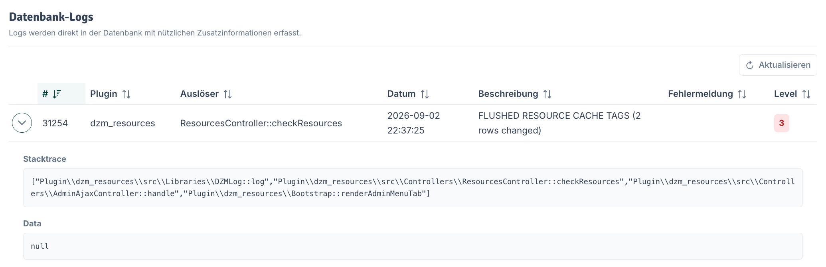Sort table by Beschreibung header

(508, 94)
